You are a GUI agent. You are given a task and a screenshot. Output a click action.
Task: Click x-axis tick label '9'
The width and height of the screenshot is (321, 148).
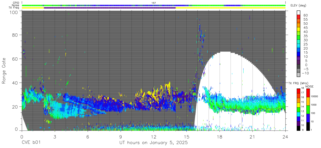click(121, 137)
